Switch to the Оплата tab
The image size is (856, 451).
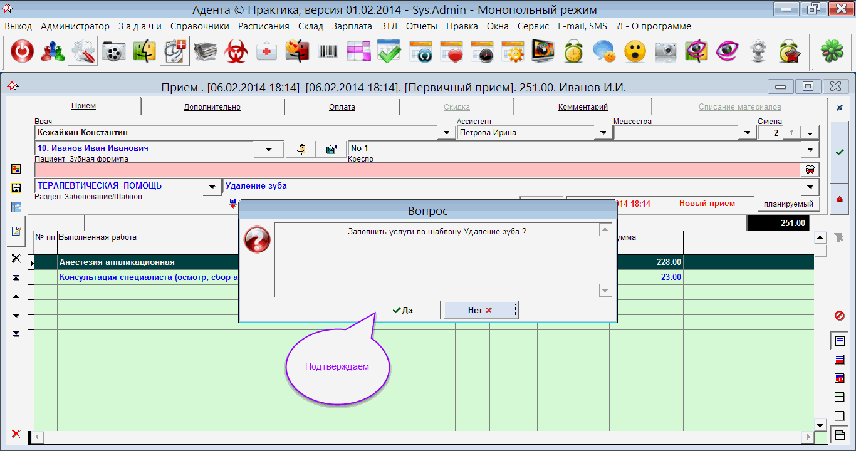tap(342, 107)
